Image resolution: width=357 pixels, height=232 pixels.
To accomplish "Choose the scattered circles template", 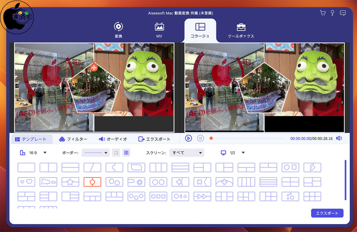I will pos(290,196).
